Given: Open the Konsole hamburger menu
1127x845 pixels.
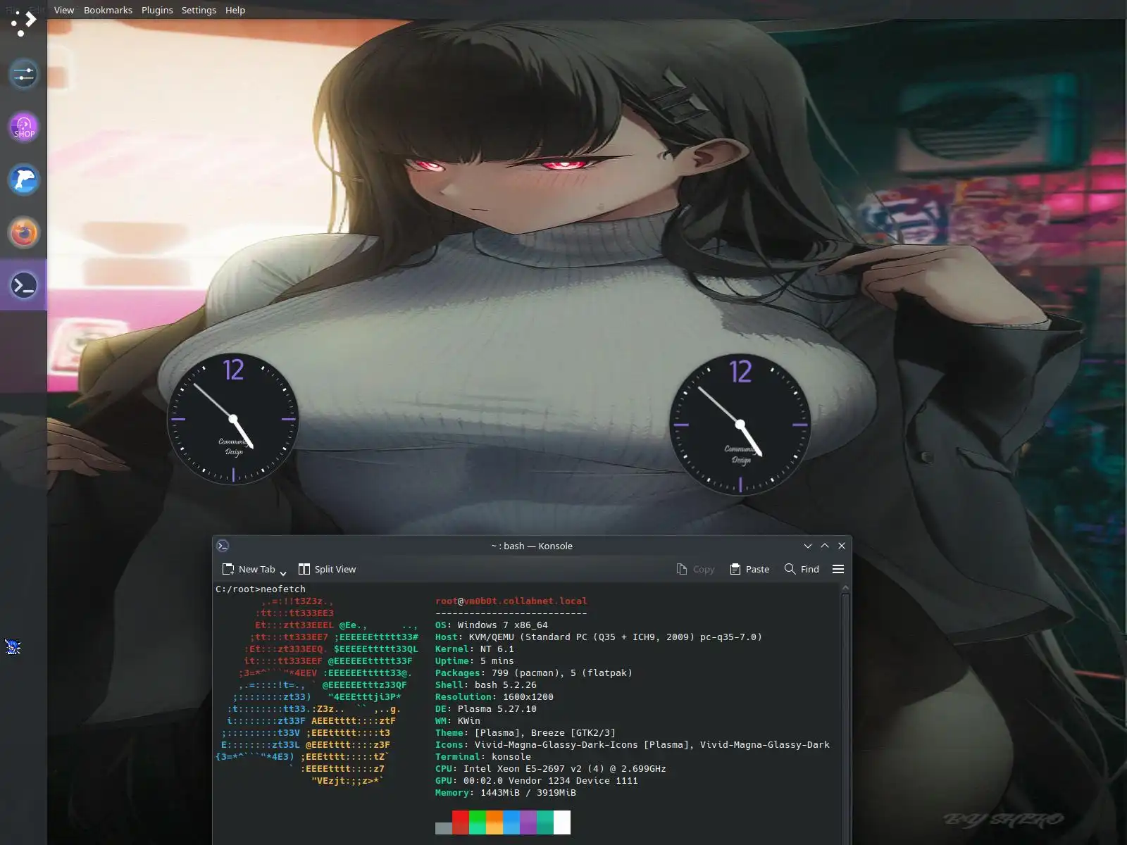Looking at the screenshot, I should click(x=838, y=569).
